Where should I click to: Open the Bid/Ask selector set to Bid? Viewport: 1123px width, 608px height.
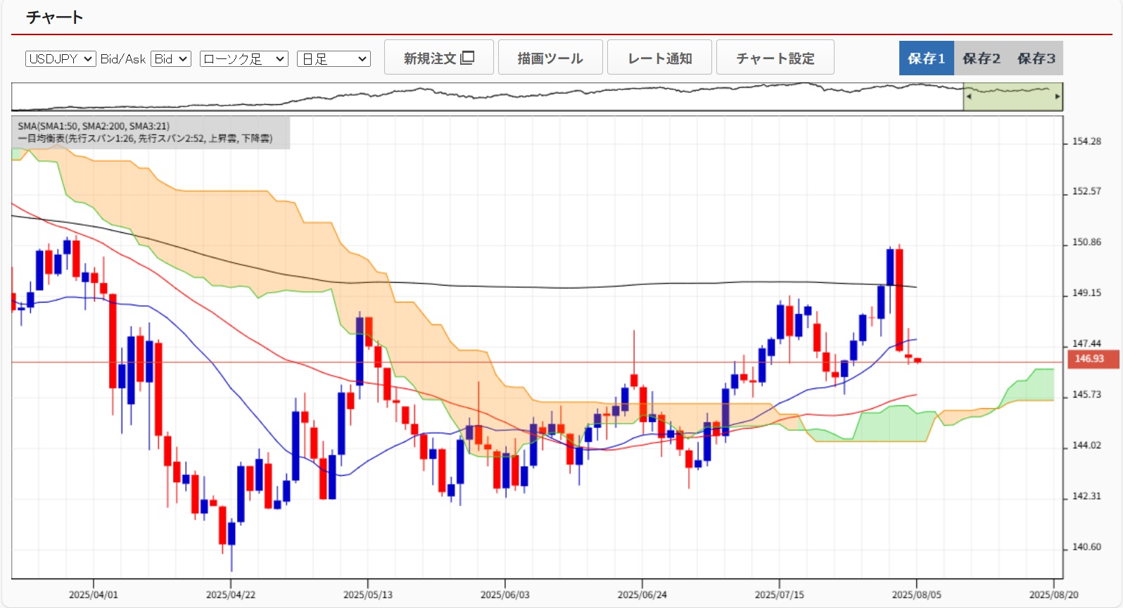[x=171, y=59]
